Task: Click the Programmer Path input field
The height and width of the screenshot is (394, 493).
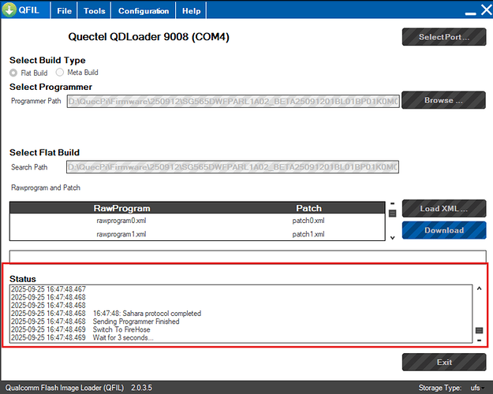Action: (x=233, y=101)
